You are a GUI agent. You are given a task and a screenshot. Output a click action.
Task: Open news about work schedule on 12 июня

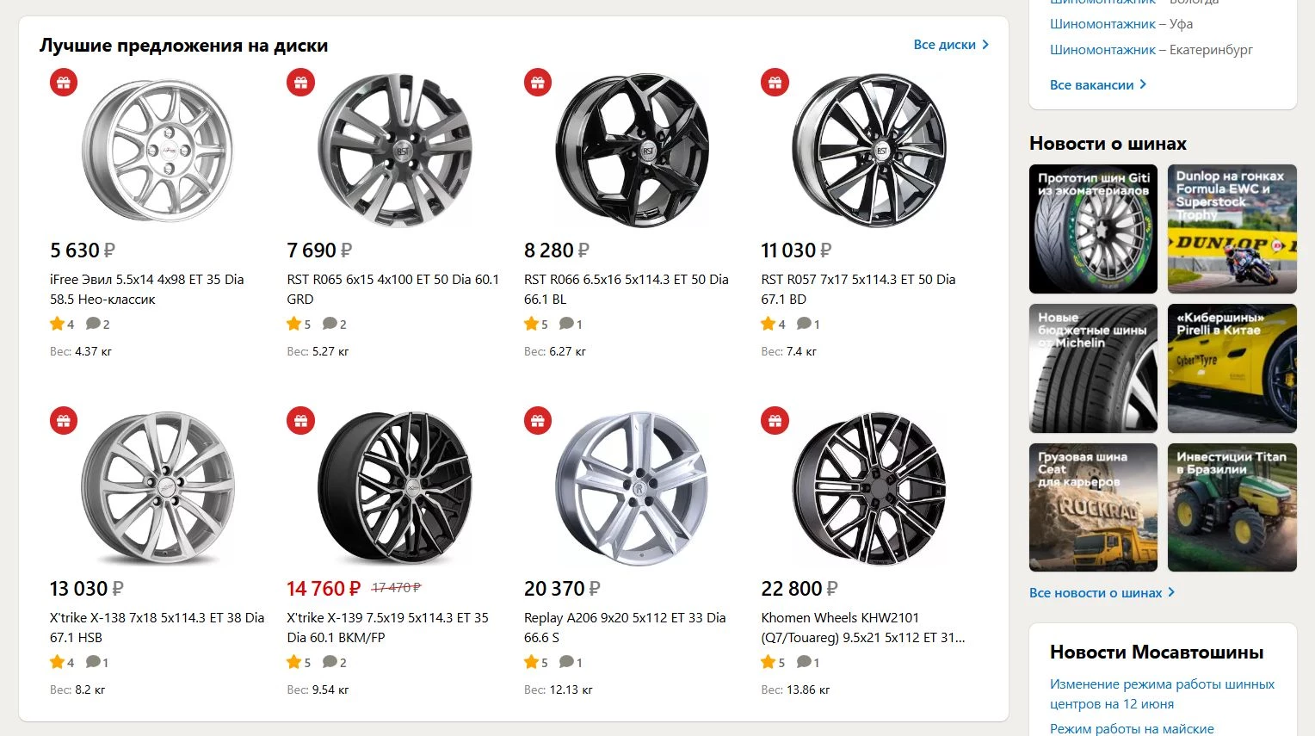[x=1162, y=694]
